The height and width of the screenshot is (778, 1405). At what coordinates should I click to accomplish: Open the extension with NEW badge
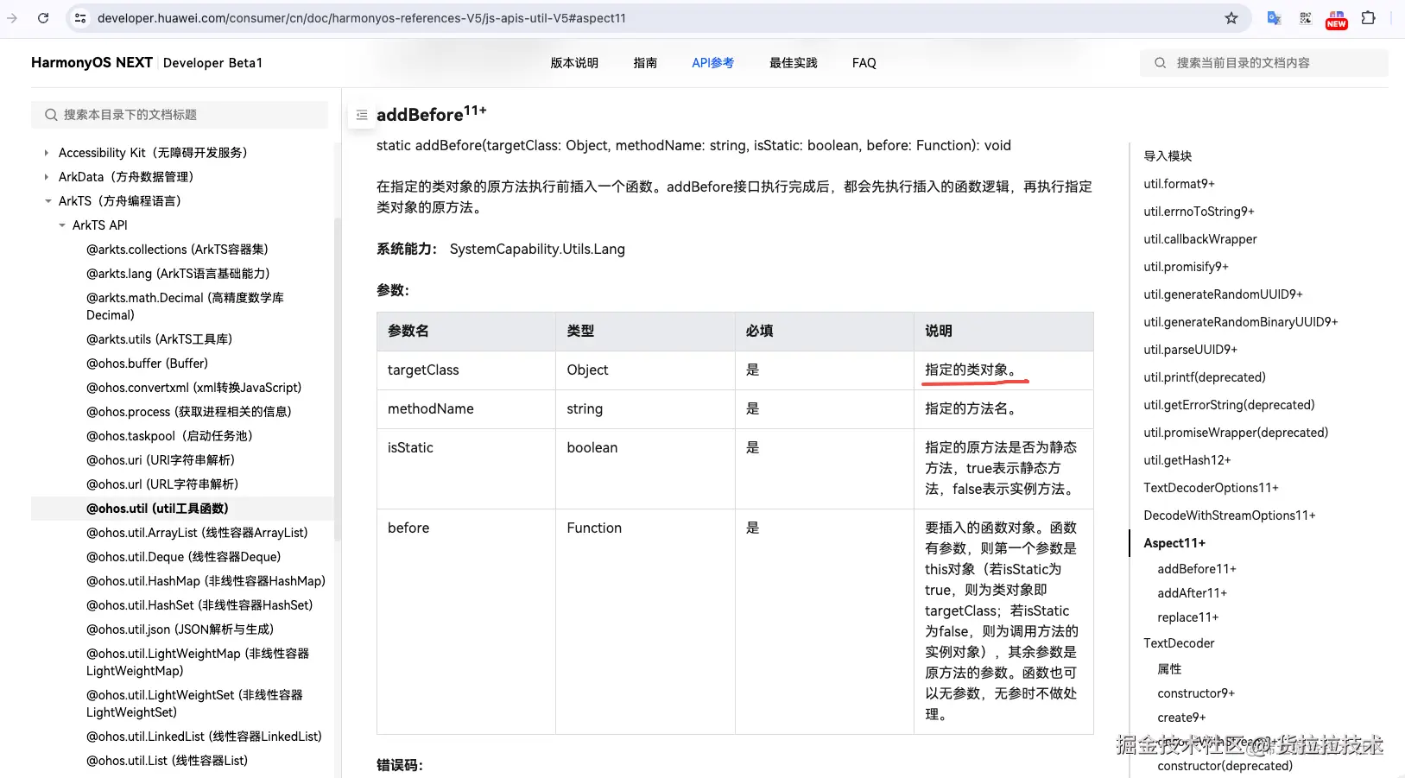click(1336, 19)
